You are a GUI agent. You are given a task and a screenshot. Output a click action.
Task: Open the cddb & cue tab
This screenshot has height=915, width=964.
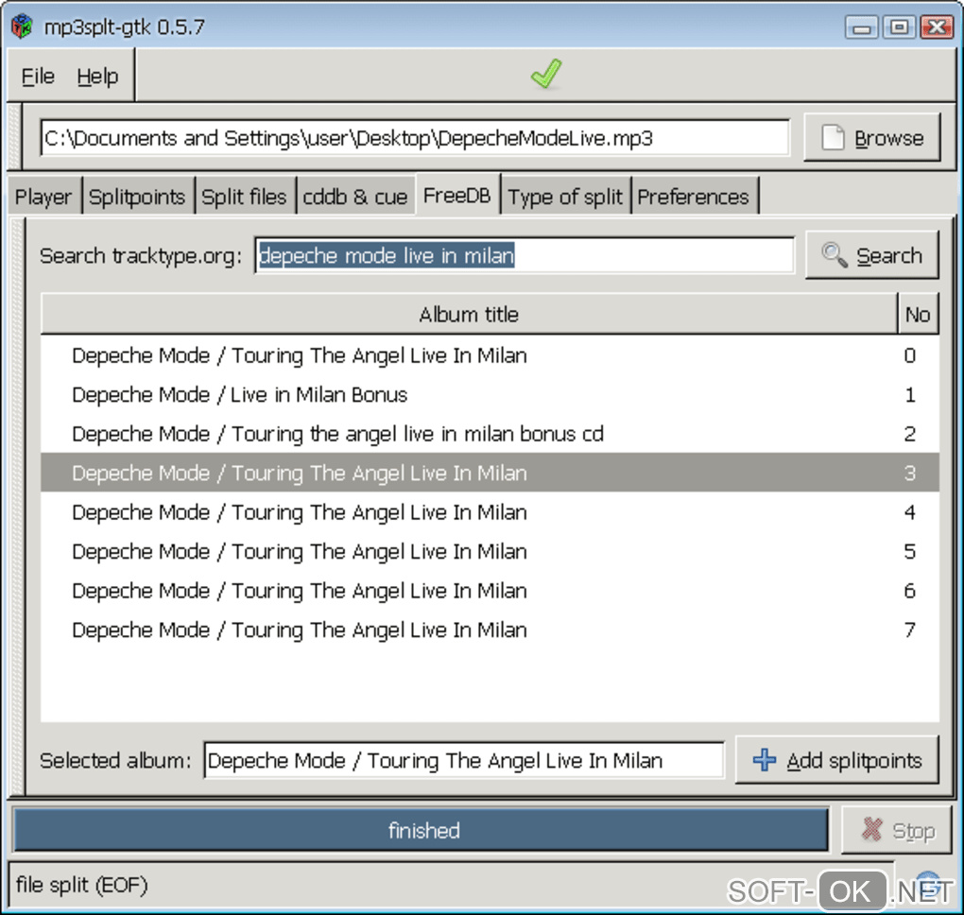pos(354,197)
